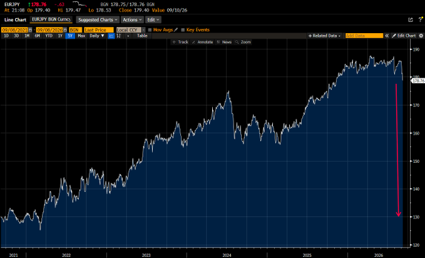Select the bar/candle chart type icon

click(x=119, y=36)
